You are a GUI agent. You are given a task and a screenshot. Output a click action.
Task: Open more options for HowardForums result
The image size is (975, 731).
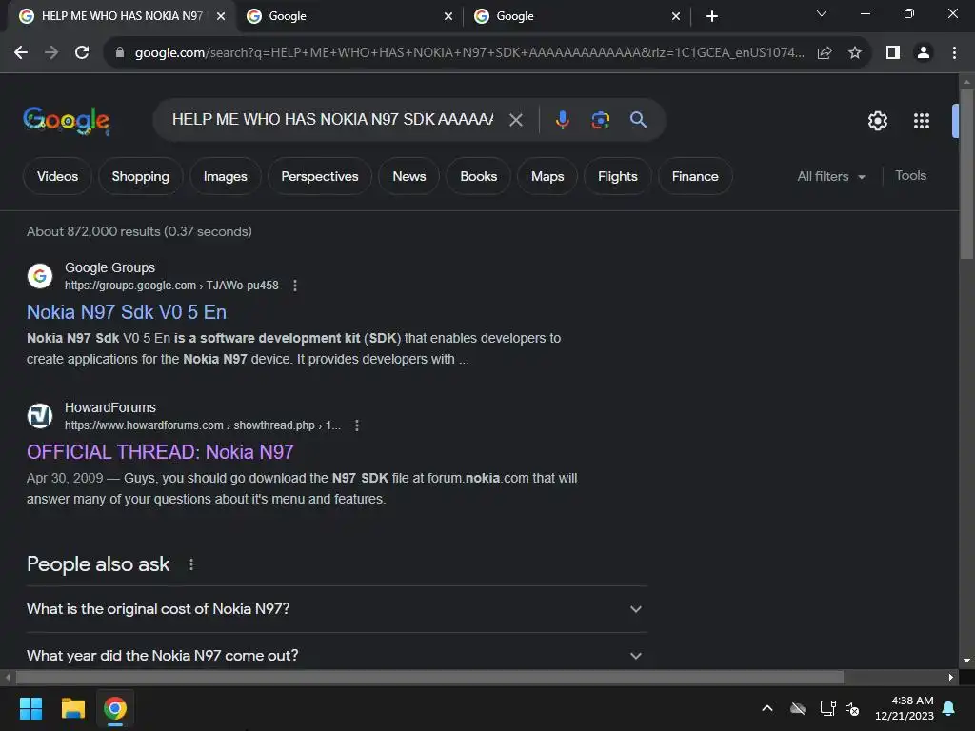pyautogui.click(x=356, y=425)
